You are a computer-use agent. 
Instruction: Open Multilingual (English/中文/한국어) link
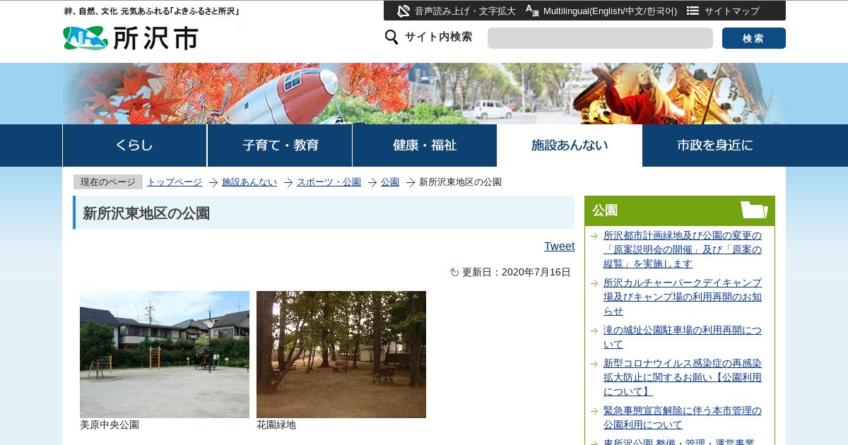tap(610, 11)
